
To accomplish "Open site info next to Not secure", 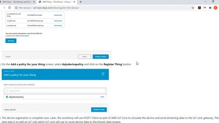I will coord(16,8).
